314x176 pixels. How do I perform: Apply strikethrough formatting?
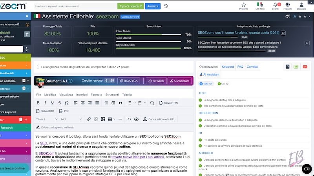click(60, 103)
